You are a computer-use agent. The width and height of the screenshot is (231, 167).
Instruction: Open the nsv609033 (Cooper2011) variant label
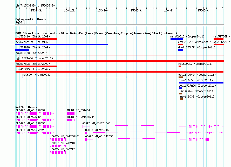coord(198,97)
